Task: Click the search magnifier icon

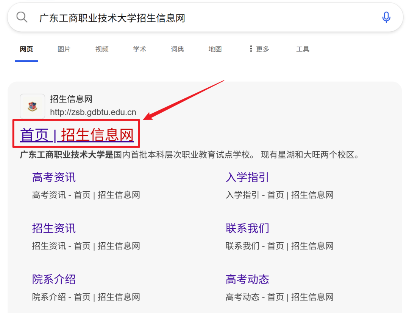Action: pyautogui.click(x=22, y=17)
